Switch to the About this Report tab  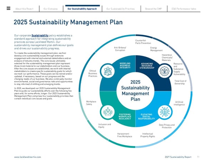[x=26, y=8]
